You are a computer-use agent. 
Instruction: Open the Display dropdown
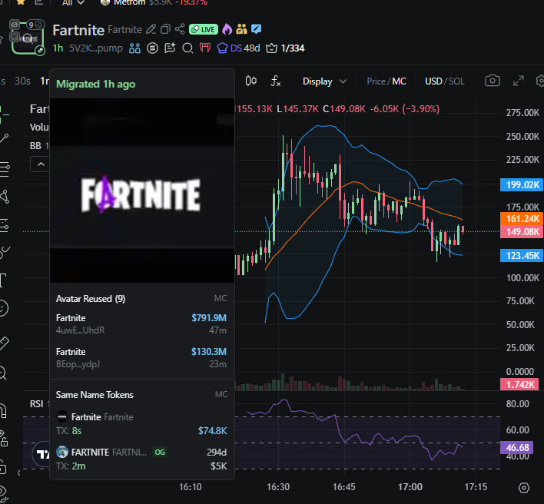(x=324, y=81)
